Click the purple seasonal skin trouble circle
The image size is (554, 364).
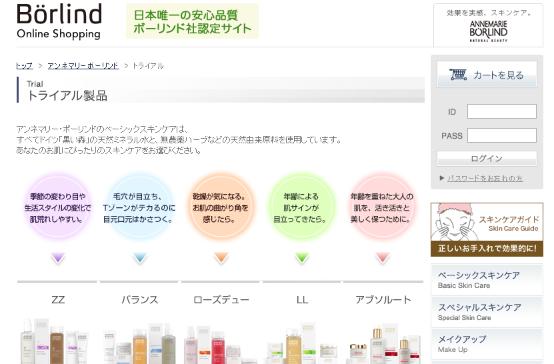click(58, 208)
